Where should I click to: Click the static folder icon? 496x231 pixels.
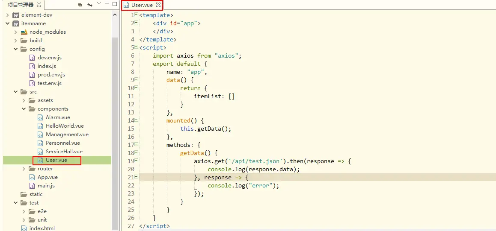24,194
